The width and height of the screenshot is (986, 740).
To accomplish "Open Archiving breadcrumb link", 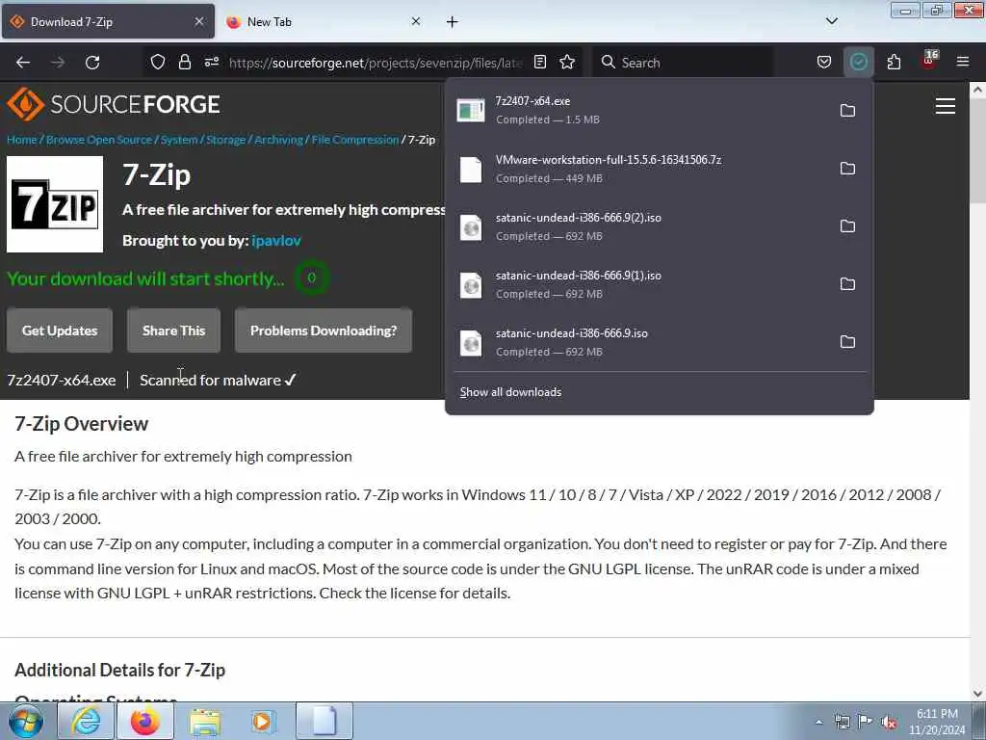I will click(x=278, y=140).
